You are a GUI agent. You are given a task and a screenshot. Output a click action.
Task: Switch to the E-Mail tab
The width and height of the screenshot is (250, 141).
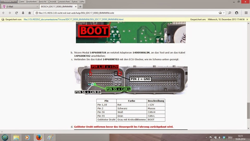coord(20,7)
